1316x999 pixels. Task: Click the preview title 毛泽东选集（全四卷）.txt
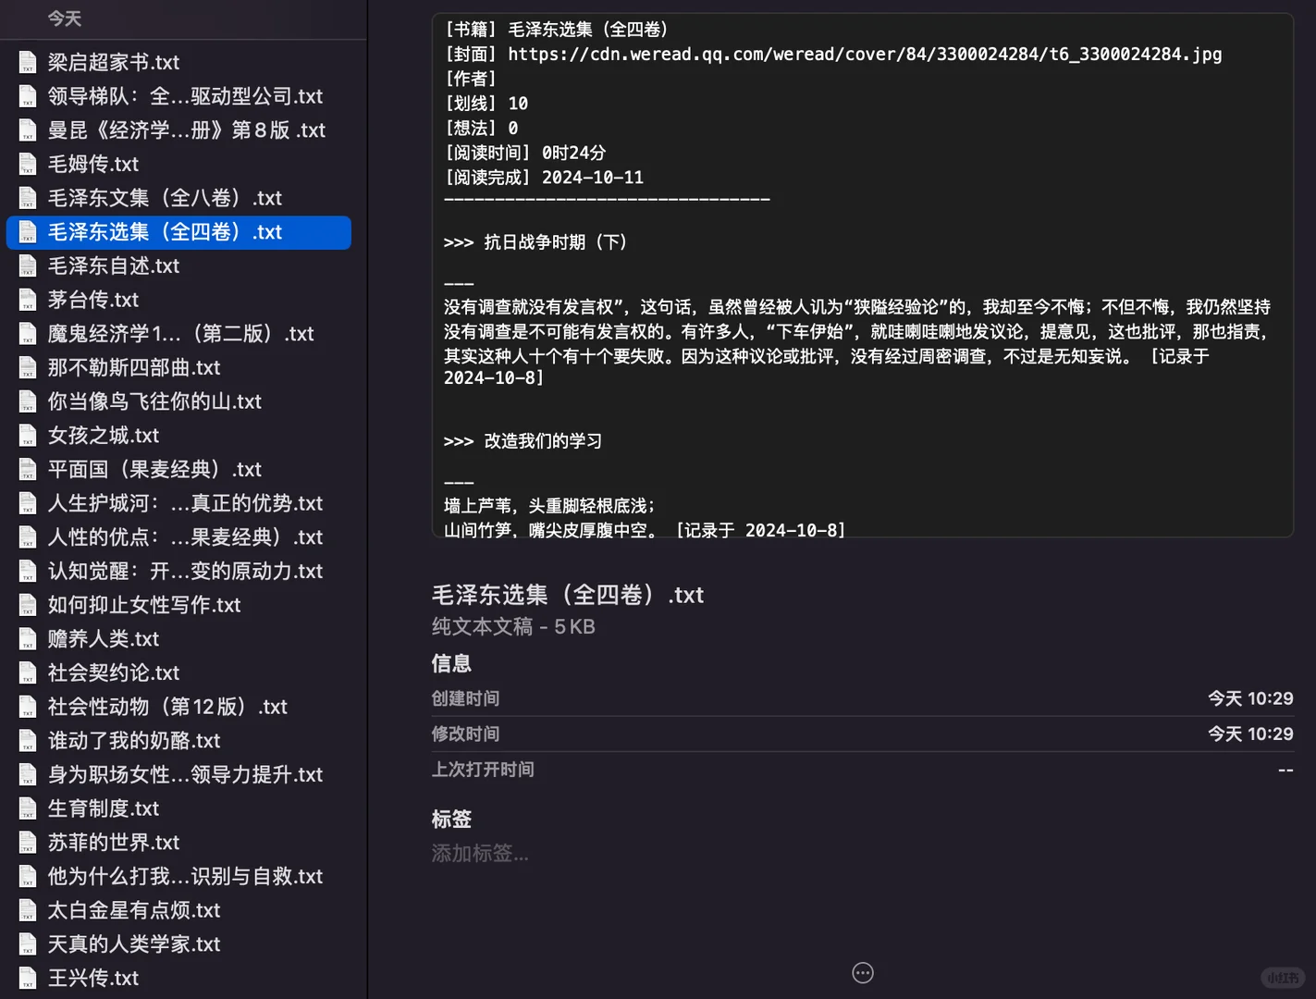[568, 595]
